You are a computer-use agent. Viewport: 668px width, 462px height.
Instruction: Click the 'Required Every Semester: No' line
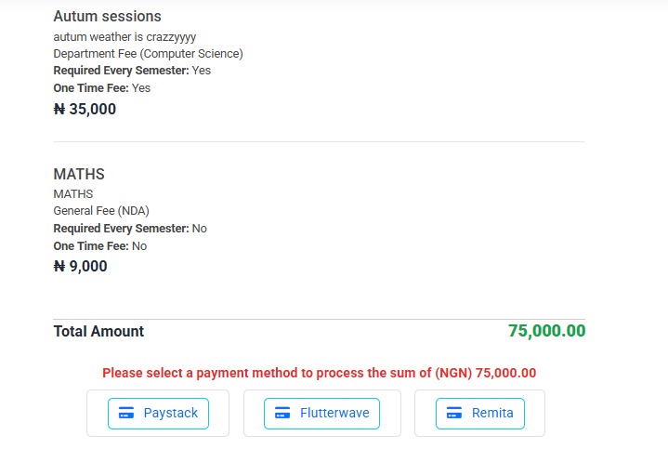point(130,229)
